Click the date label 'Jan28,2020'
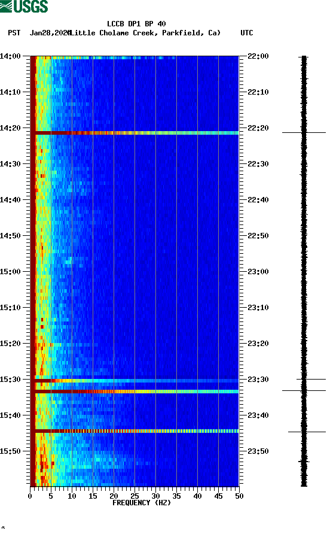330x534 pixels. point(50,33)
